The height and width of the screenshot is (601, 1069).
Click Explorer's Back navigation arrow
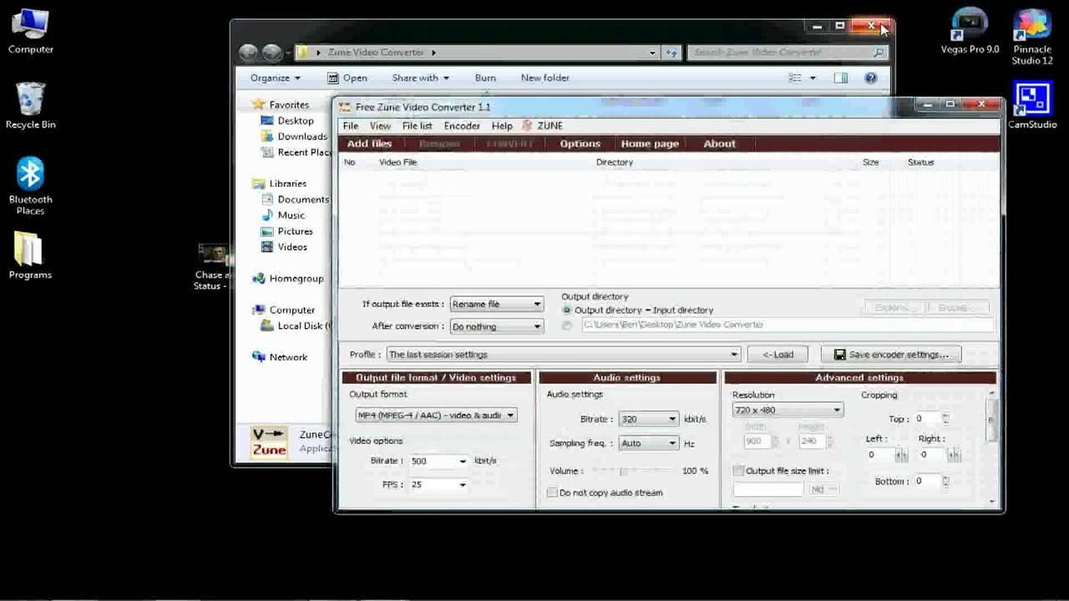coord(248,53)
